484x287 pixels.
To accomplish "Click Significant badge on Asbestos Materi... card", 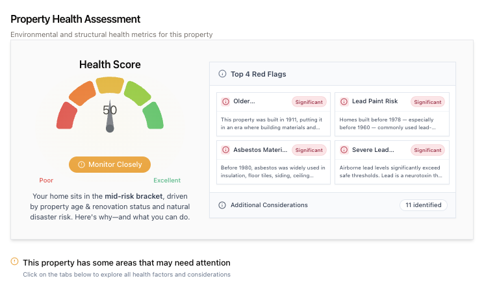I will click(309, 150).
